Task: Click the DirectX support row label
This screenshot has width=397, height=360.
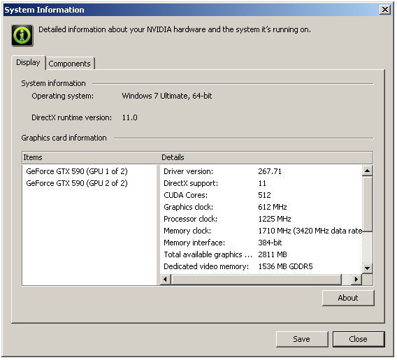Action: (x=191, y=183)
